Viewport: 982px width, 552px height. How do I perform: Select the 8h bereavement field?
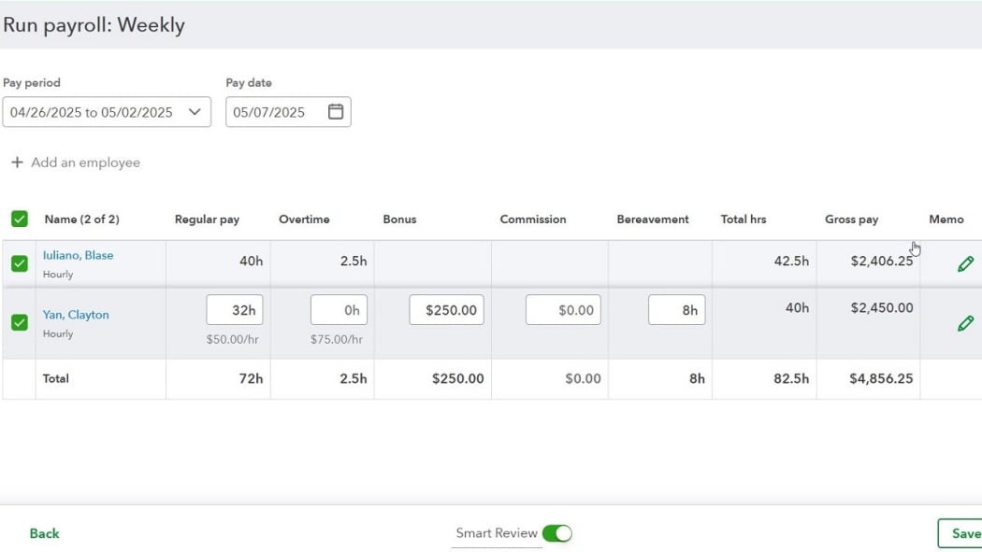click(x=676, y=309)
